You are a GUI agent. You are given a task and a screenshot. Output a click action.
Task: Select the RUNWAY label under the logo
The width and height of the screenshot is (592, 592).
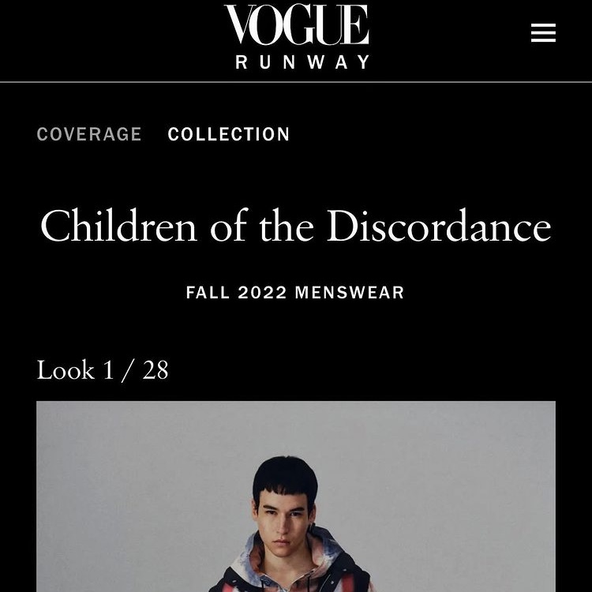coord(302,62)
